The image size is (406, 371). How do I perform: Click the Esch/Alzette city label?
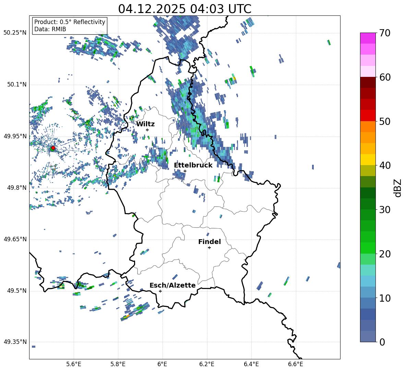click(x=172, y=285)
